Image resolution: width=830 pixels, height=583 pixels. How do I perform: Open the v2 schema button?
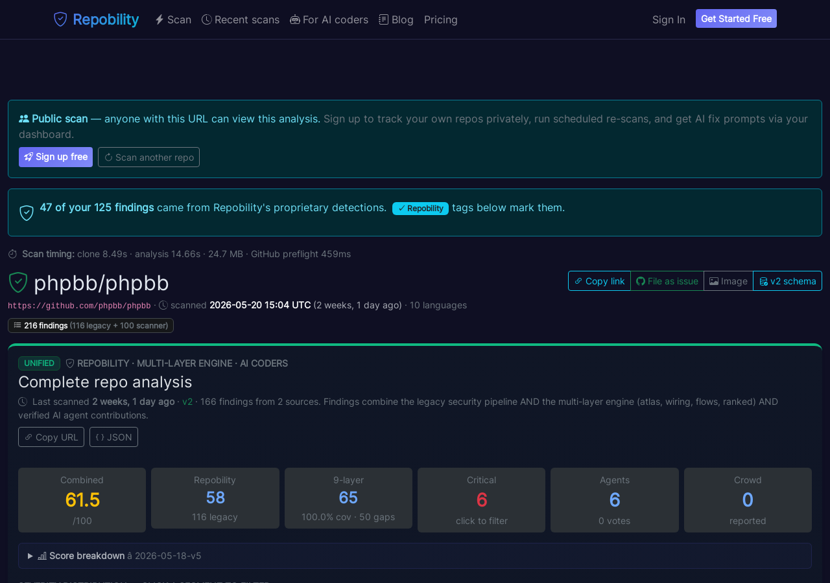coord(787,280)
